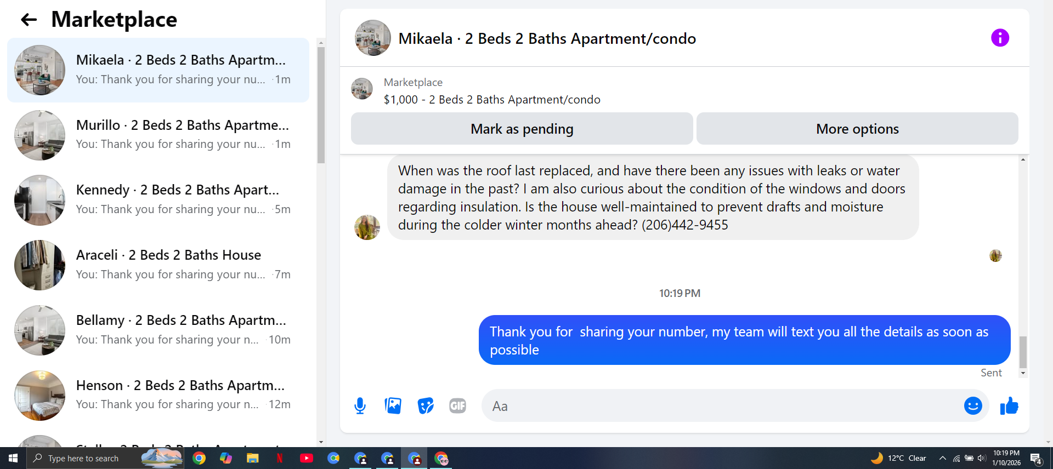This screenshot has width=1053, height=469.
Task: Open More options for listing
Action: point(857,129)
